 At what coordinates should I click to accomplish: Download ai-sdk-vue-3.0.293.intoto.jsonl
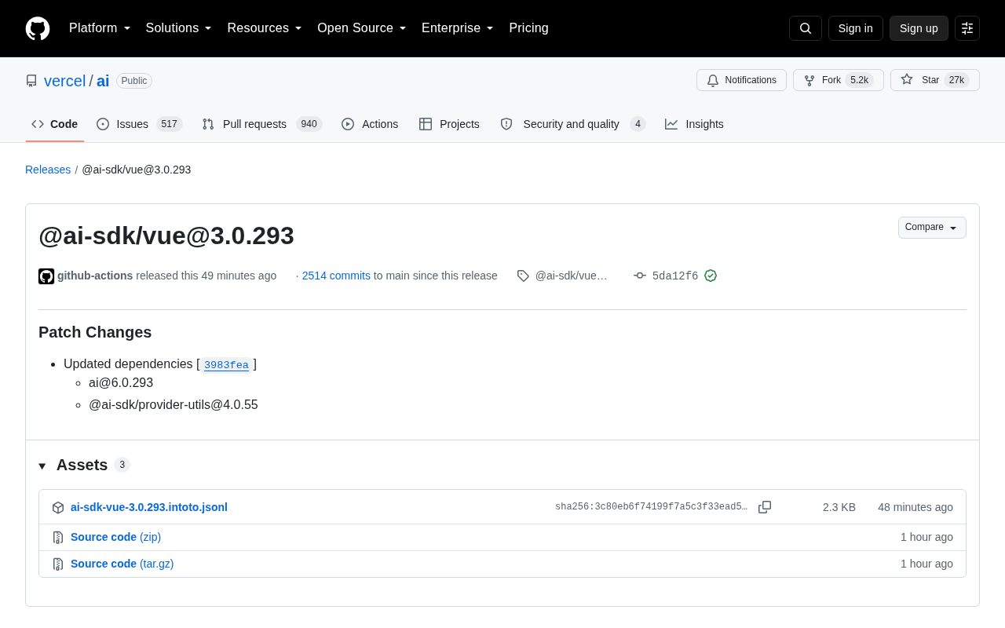[x=149, y=507]
